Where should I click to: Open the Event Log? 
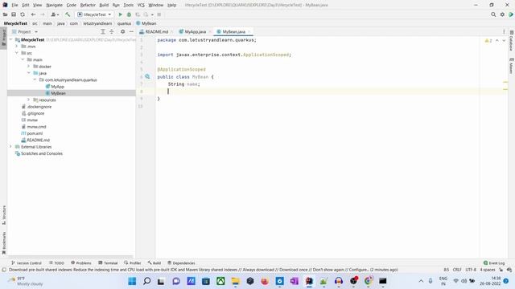494,263
